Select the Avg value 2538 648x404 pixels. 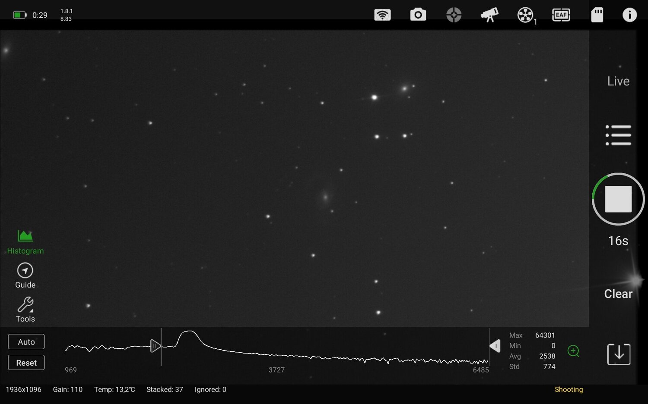click(x=547, y=356)
